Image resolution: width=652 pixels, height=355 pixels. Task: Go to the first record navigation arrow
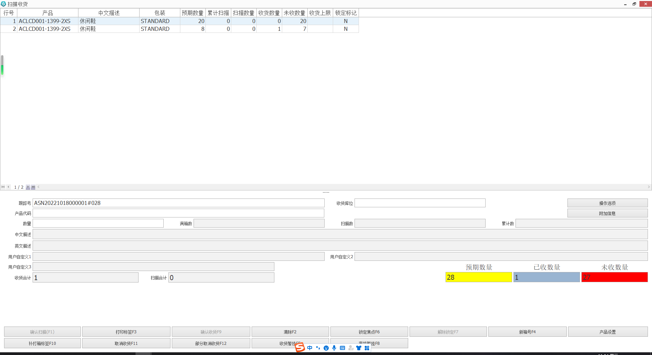3,187
